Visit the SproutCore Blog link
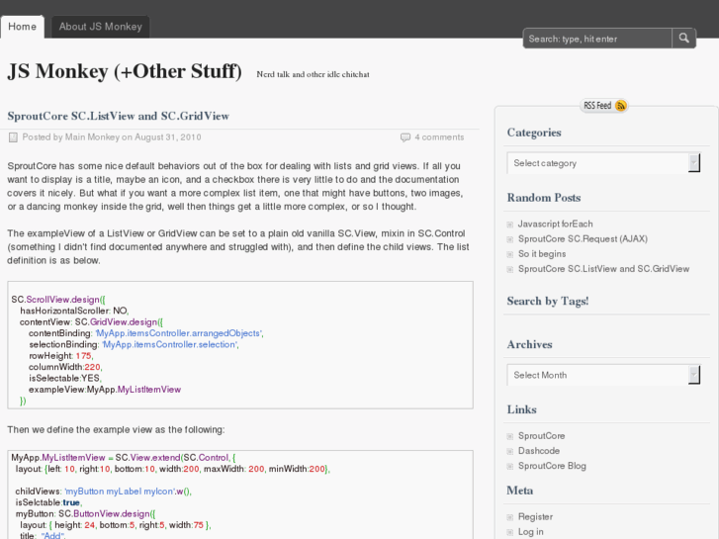 click(552, 466)
